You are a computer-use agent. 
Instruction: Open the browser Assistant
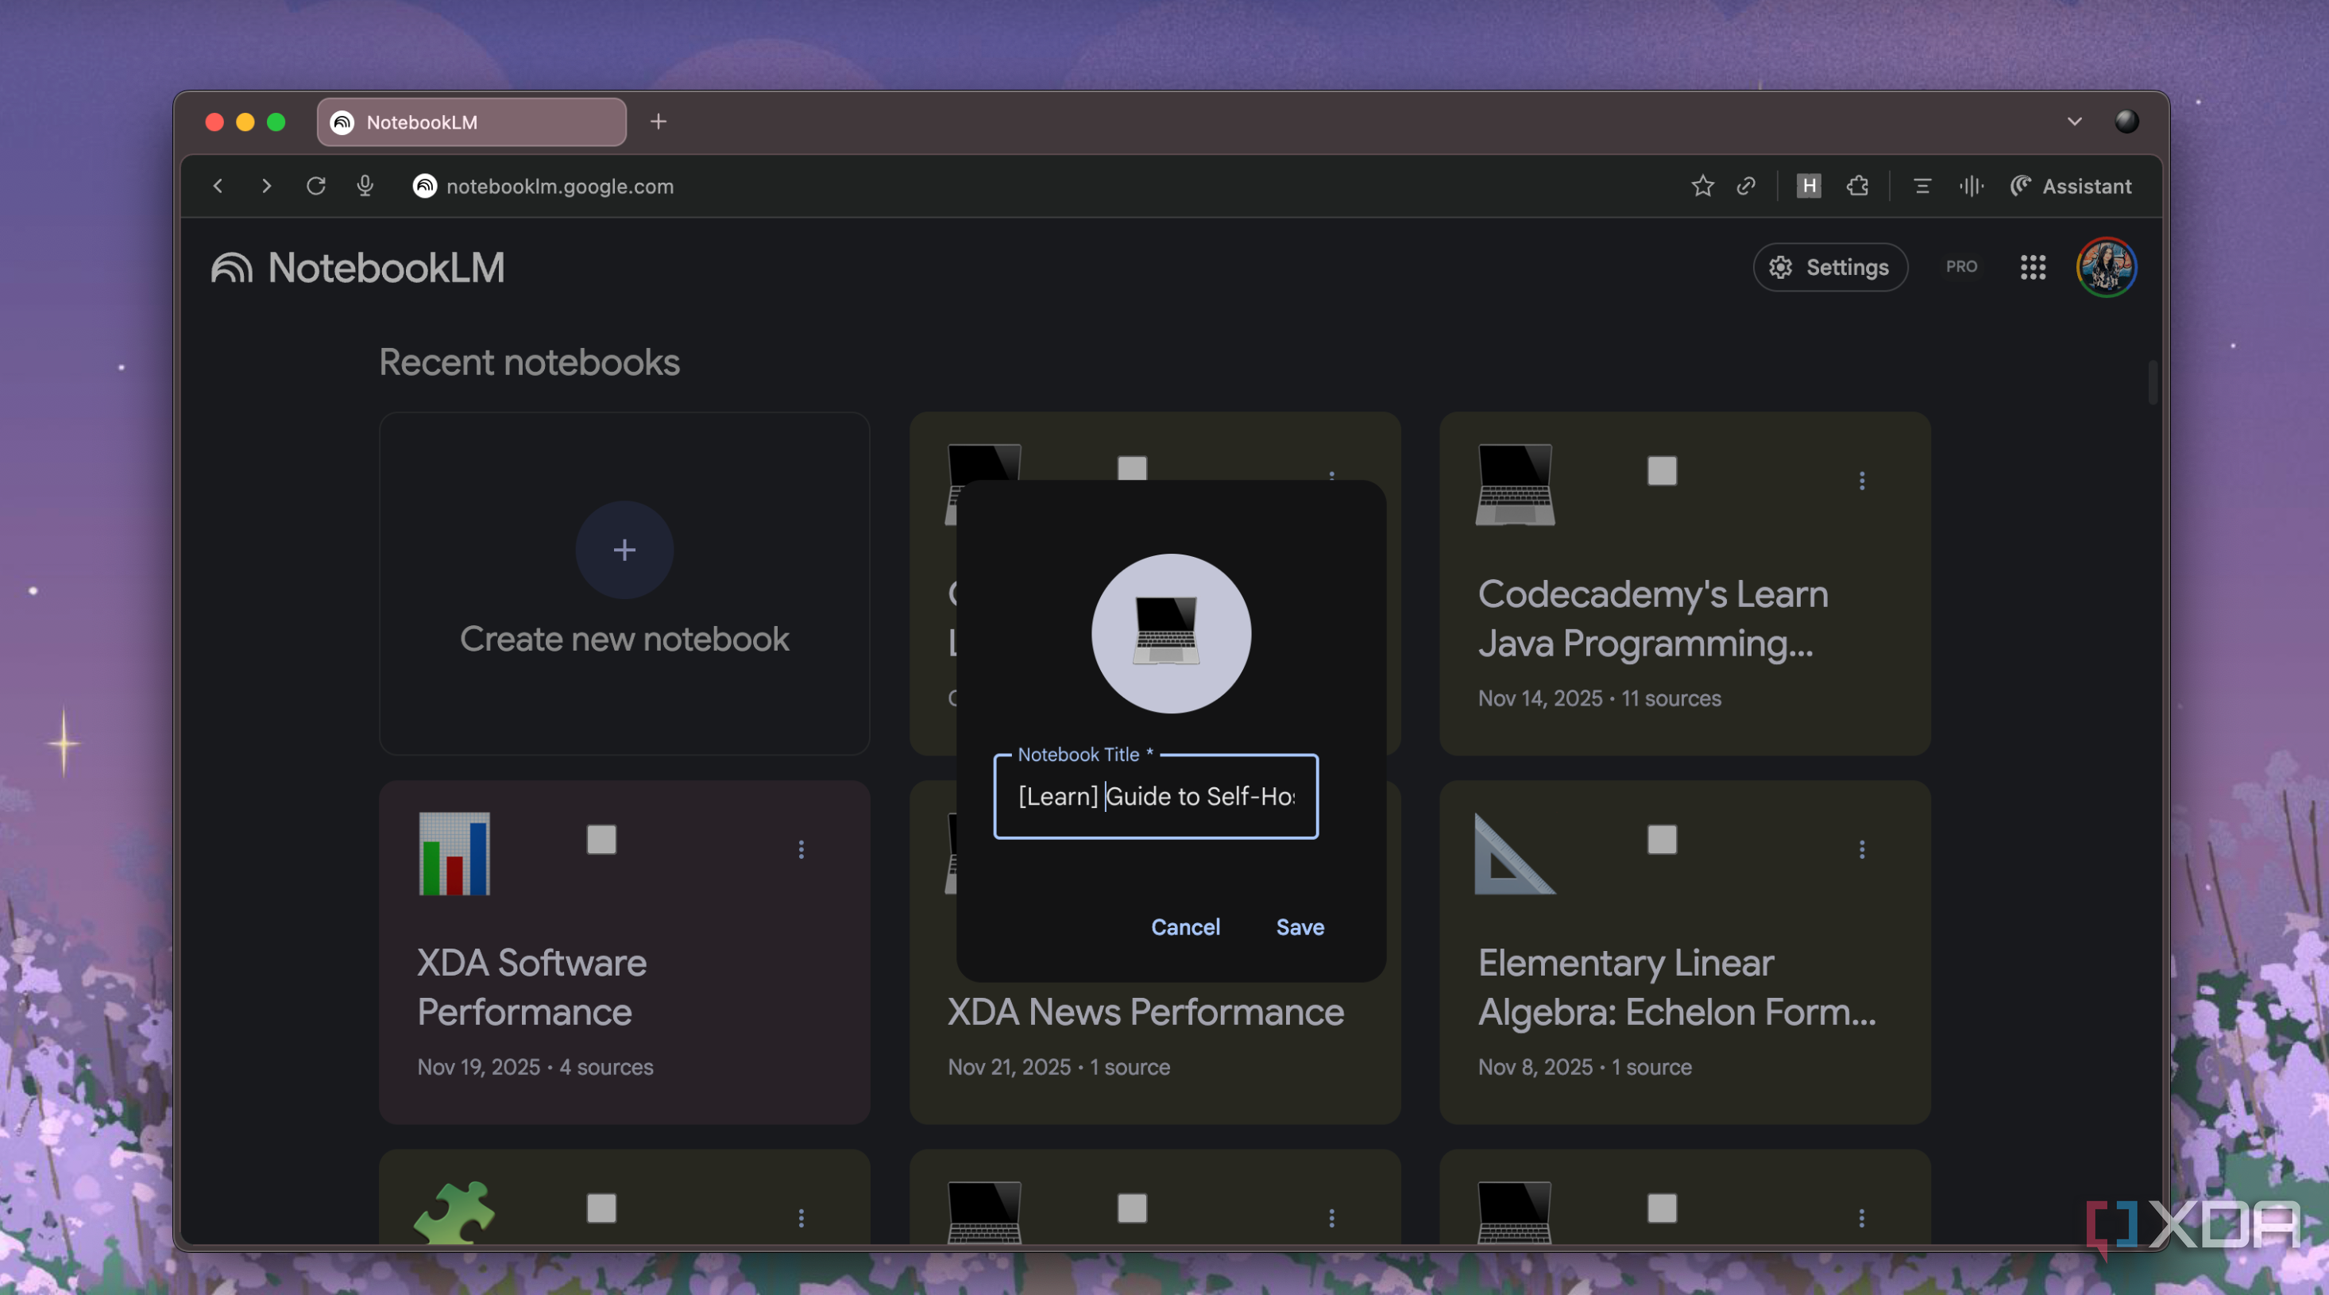pyautogui.click(x=2070, y=186)
